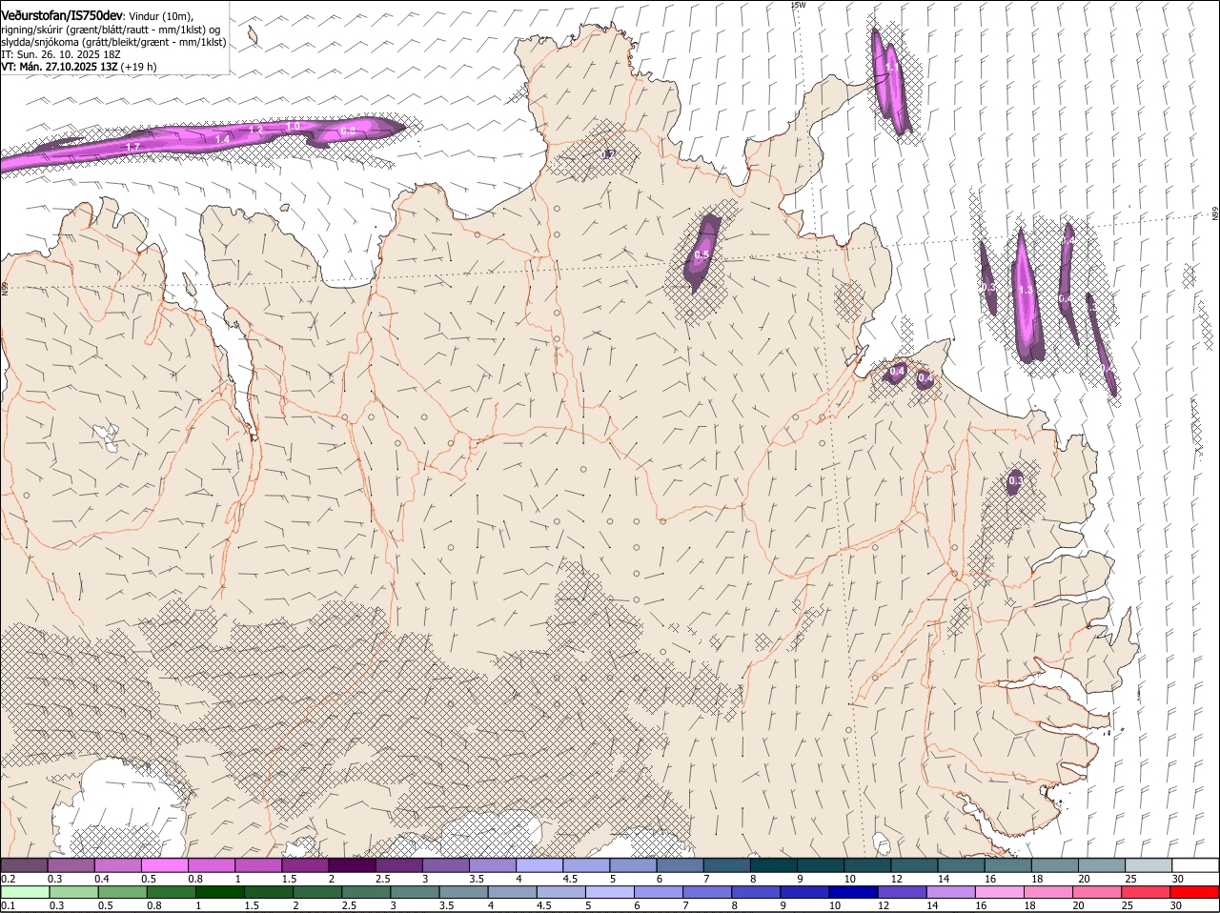Click the N99 label on the right edge

pos(1215,215)
